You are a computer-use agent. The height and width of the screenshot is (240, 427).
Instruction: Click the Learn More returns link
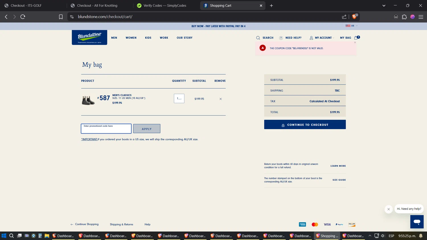click(338, 166)
